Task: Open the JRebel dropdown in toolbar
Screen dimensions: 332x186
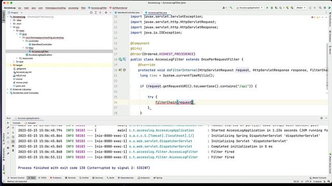Action: point(301,8)
